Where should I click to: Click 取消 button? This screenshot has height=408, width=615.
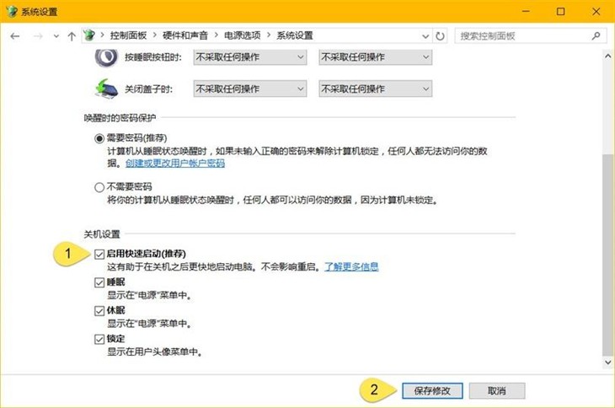pyautogui.click(x=497, y=391)
